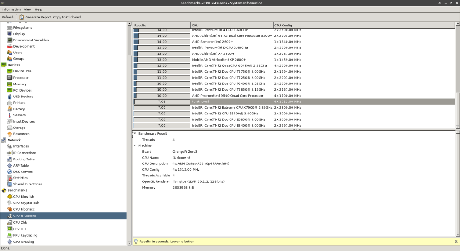
Task: Select the Memory icon in sidebar
Action: [9, 84]
